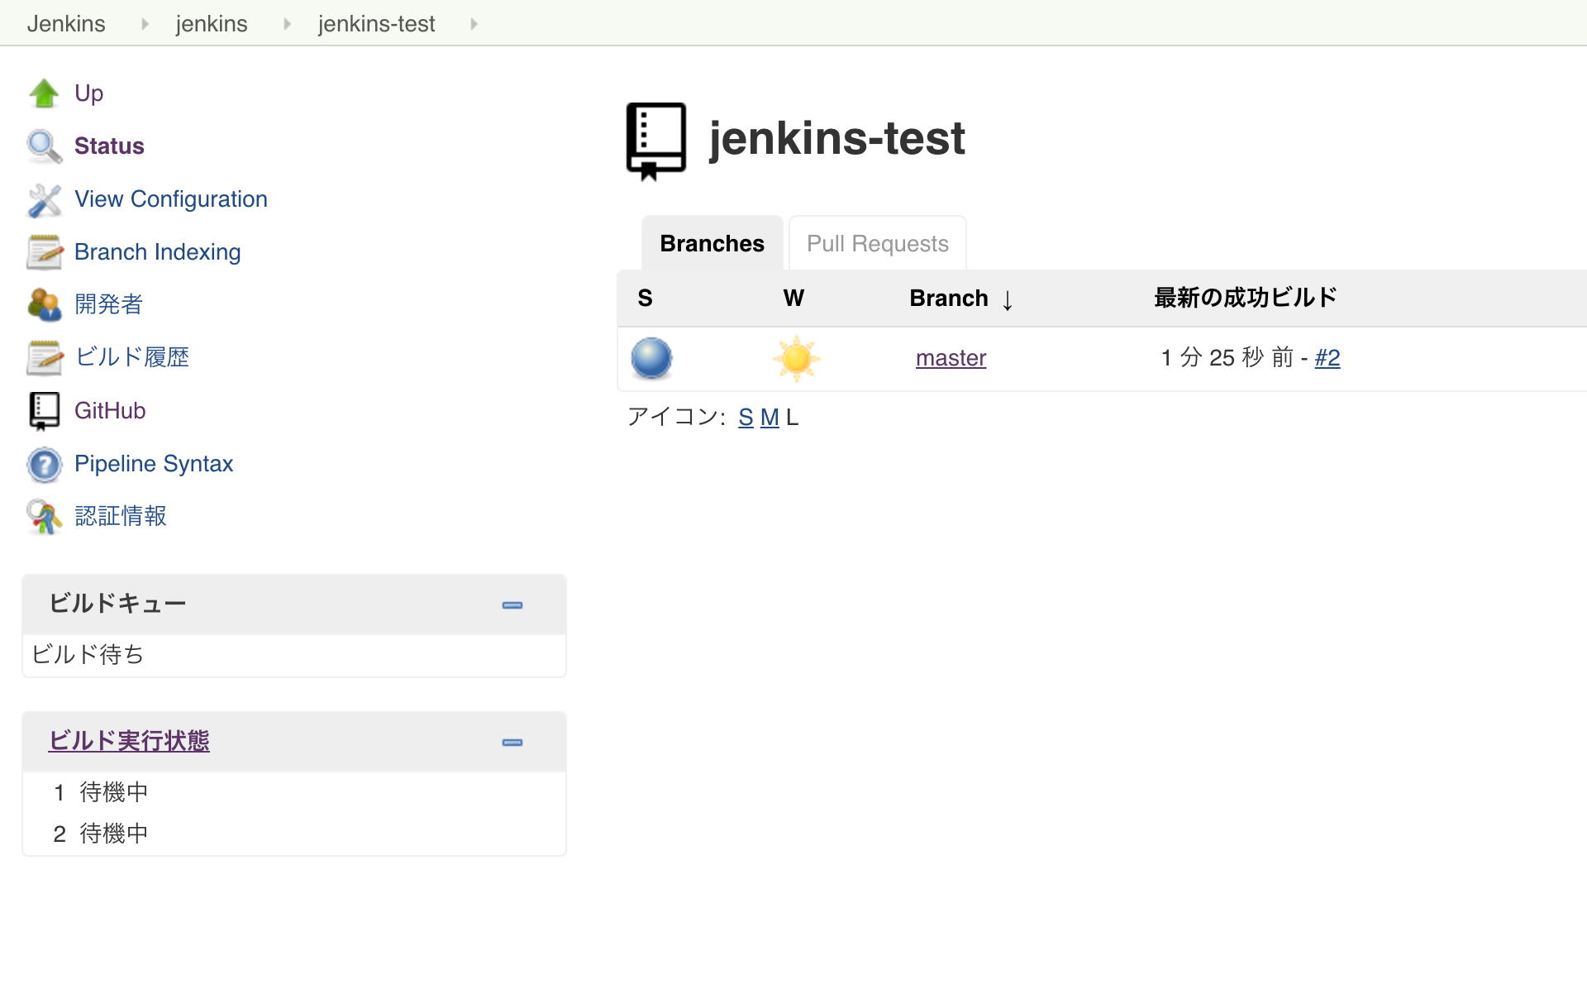Switch to the Pull Requests tab
The height and width of the screenshot is (994, 1587).
coord(877,242)
